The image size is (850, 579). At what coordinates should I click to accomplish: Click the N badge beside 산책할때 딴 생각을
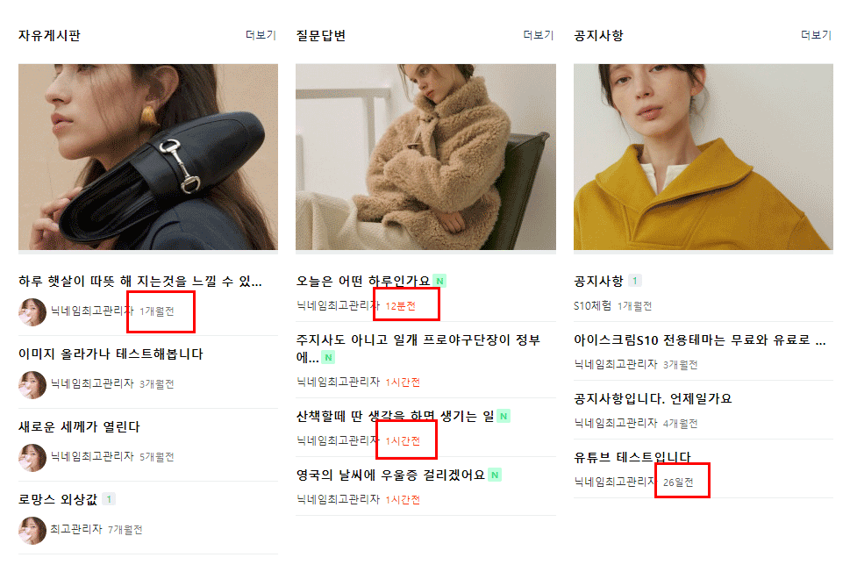point(504,416)
